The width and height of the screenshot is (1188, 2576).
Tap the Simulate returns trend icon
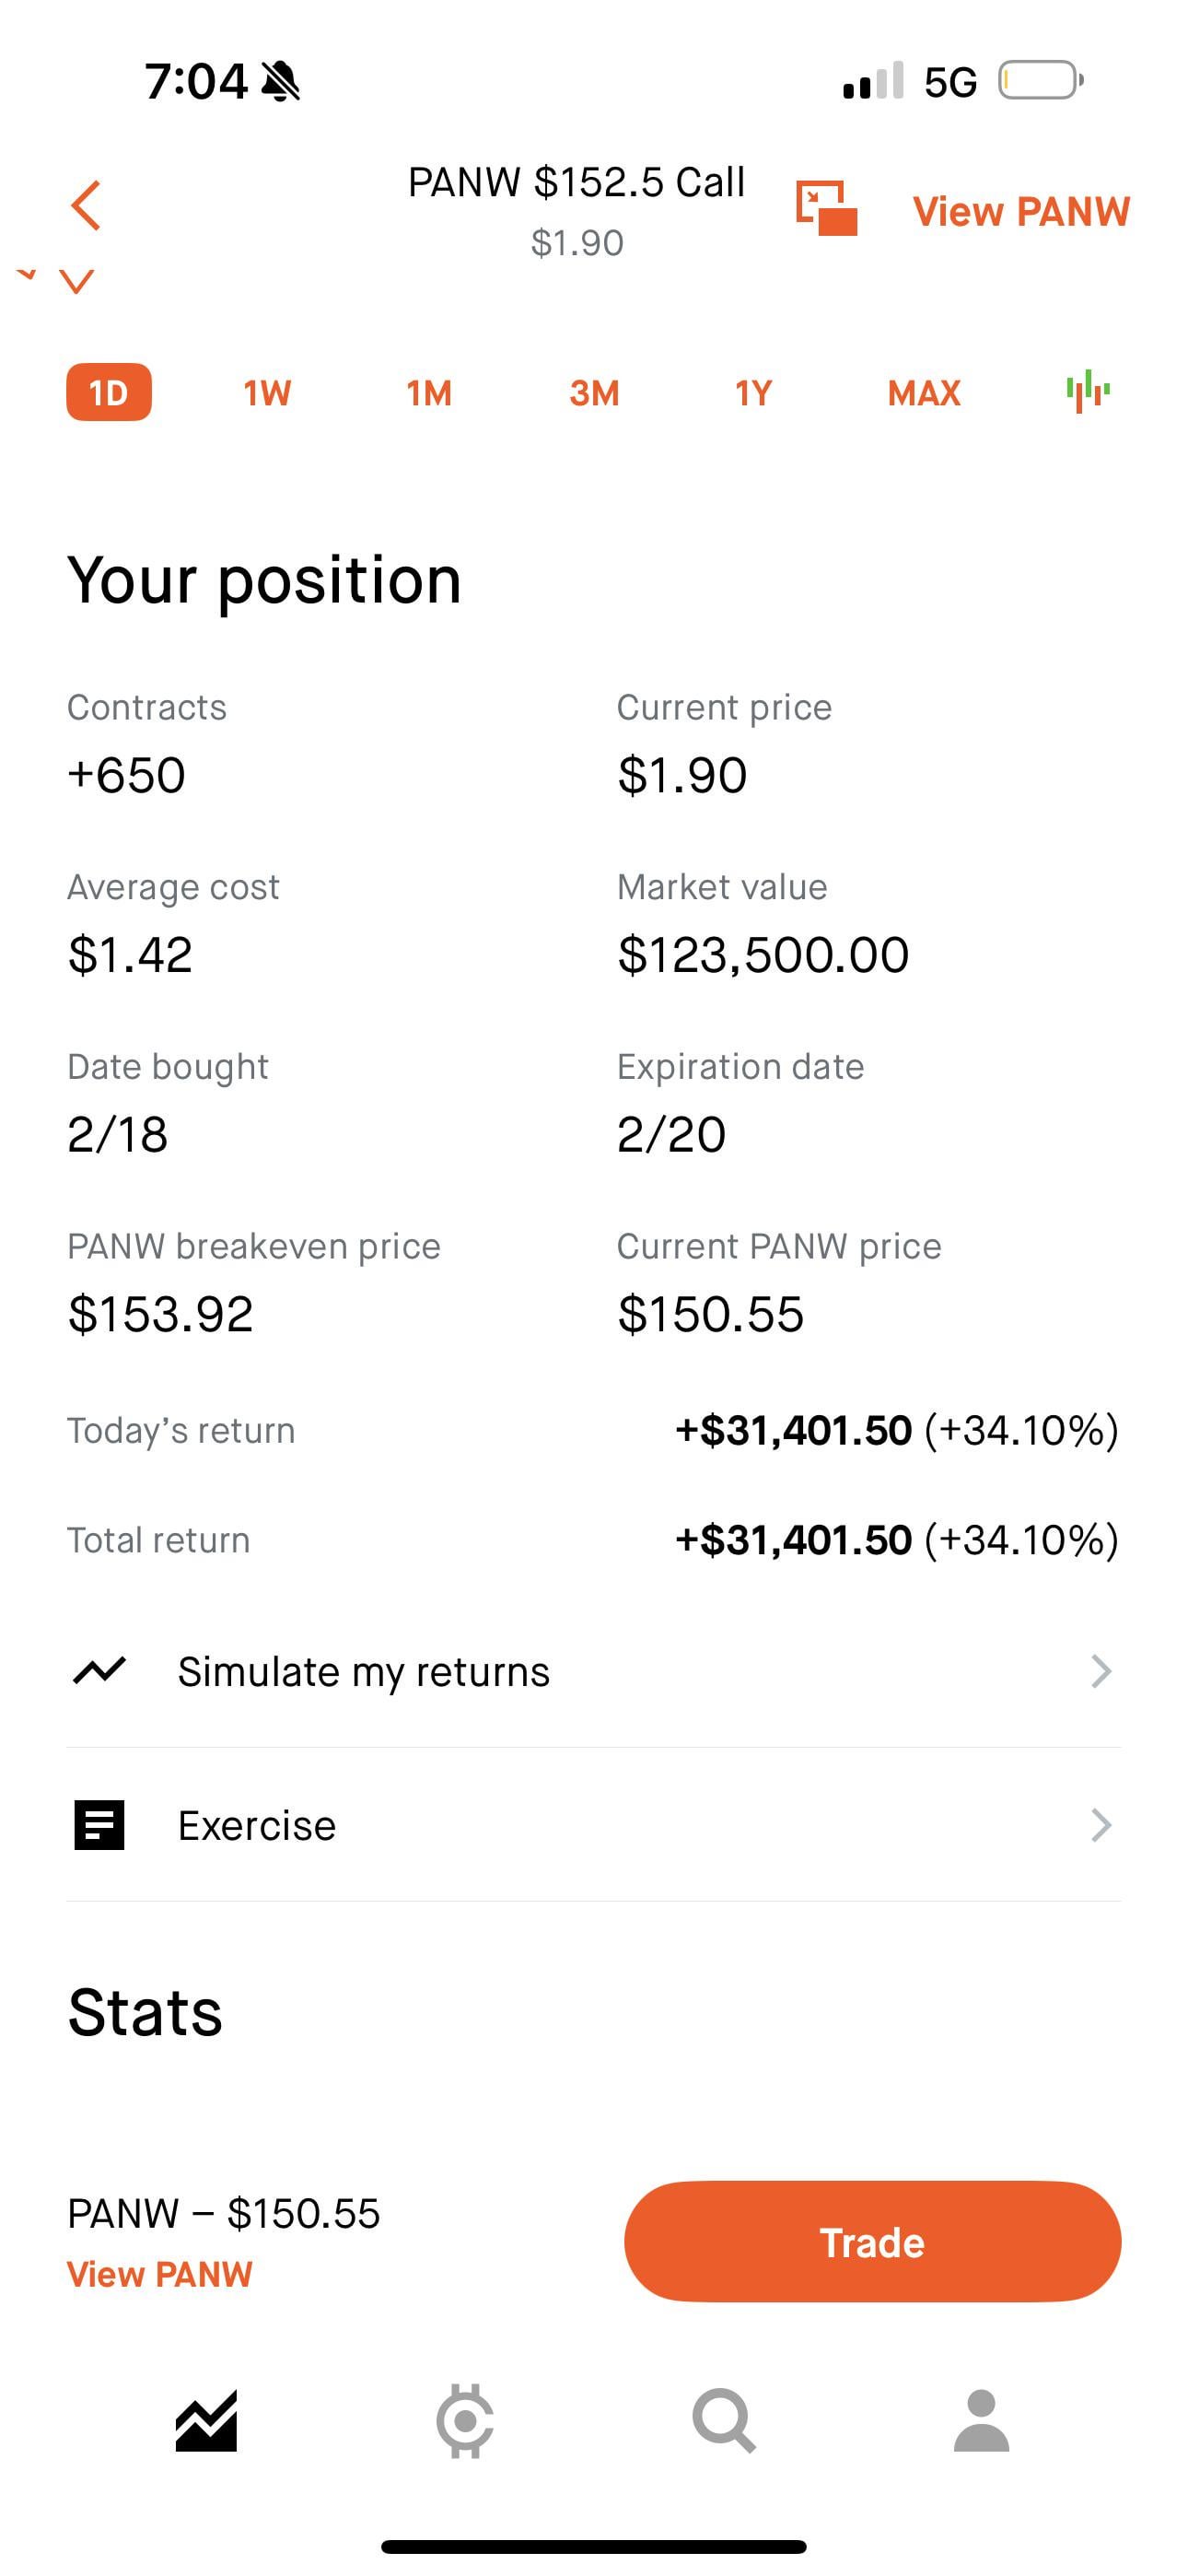click(99, 1670)
